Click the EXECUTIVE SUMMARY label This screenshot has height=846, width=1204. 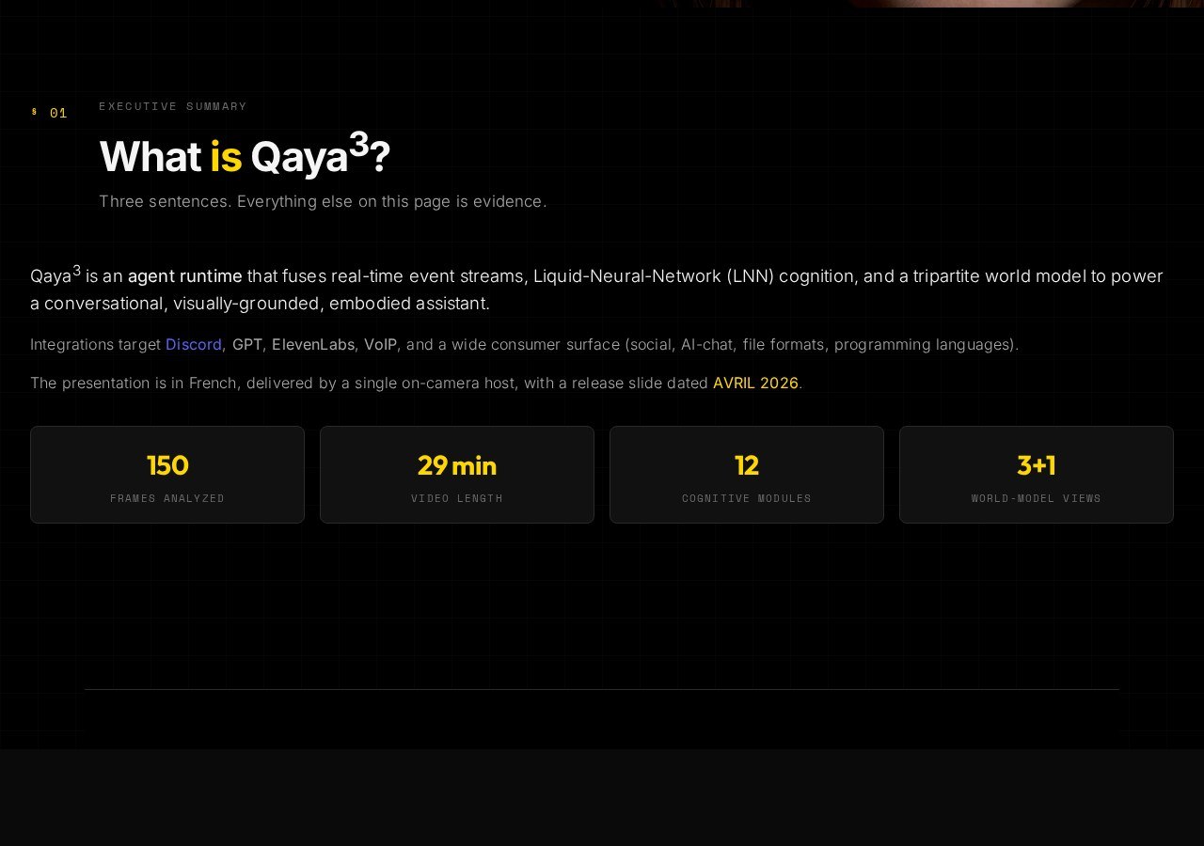(173, 106)
